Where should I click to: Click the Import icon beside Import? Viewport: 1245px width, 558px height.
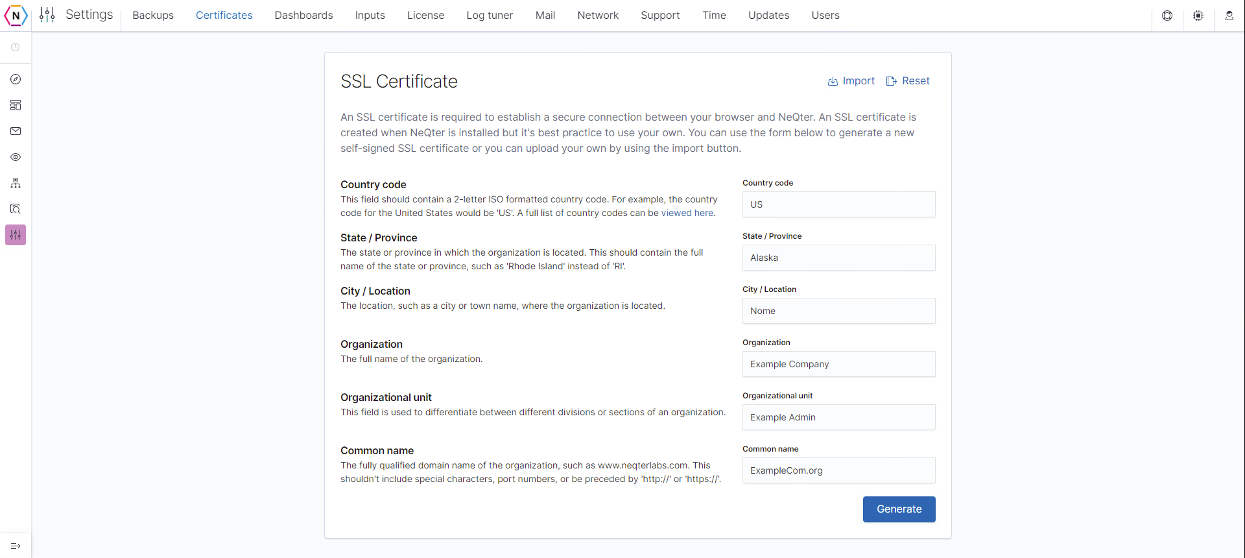click(833, 81)
